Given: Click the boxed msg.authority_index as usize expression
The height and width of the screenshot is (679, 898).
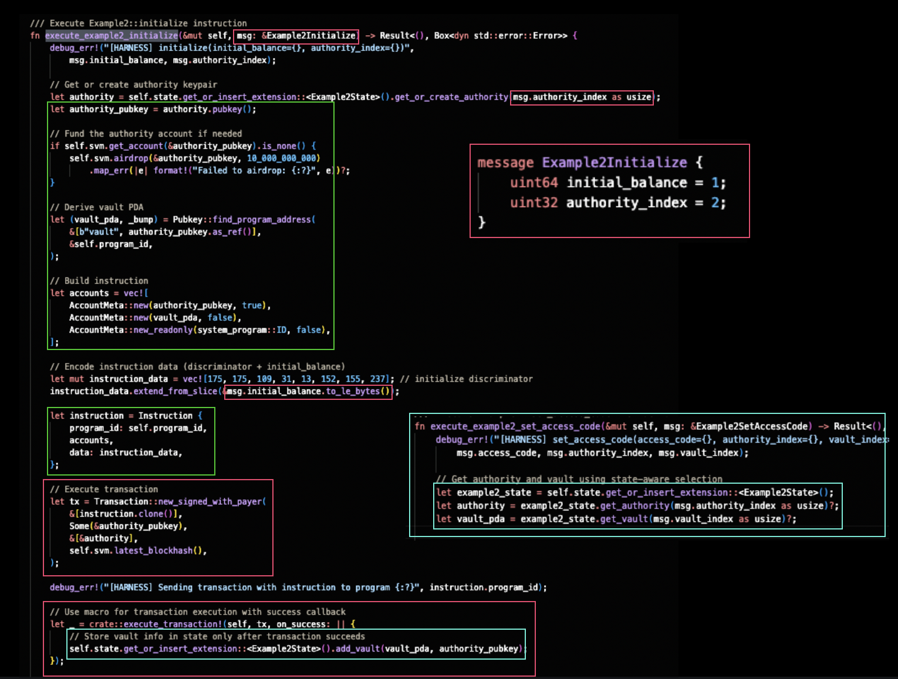Looking at the screenshot, I should click(582, 97).
